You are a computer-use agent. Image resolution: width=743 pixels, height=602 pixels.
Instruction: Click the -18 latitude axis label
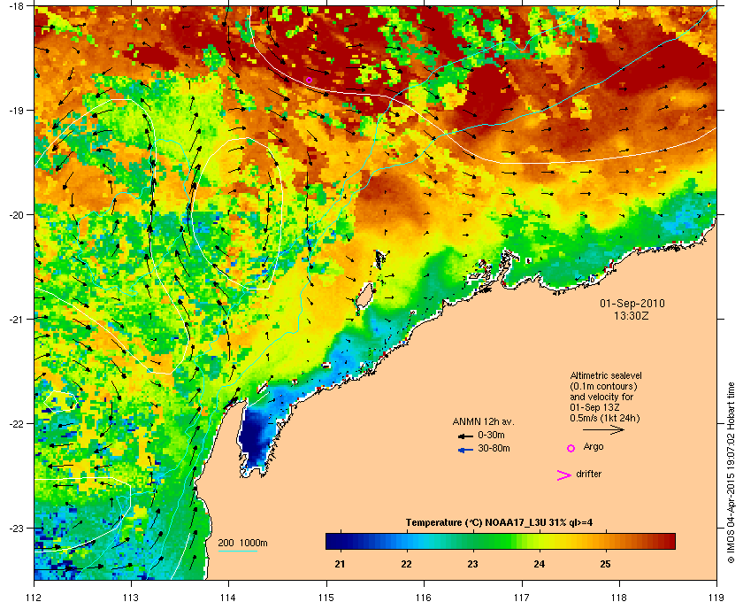[x=15, y=5]
